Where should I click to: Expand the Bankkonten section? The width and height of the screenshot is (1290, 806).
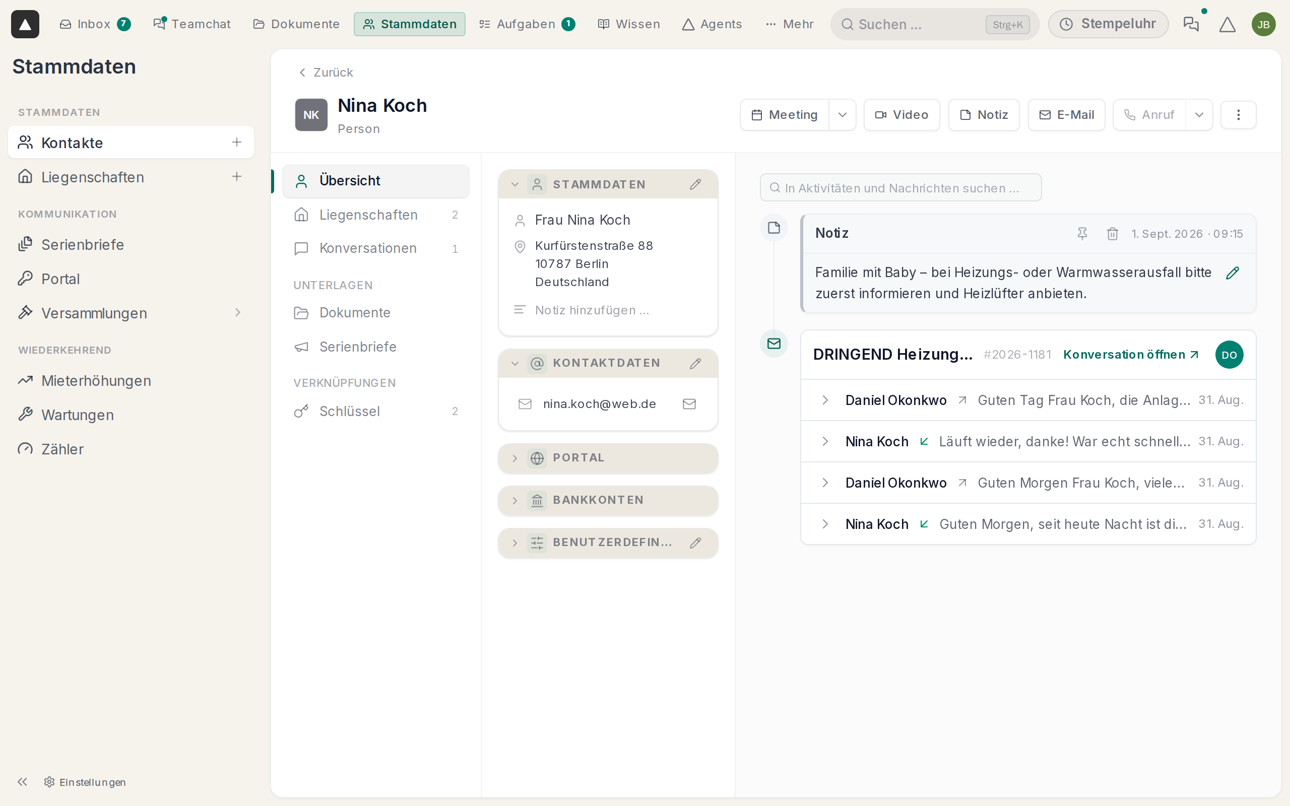coord(608,500)
